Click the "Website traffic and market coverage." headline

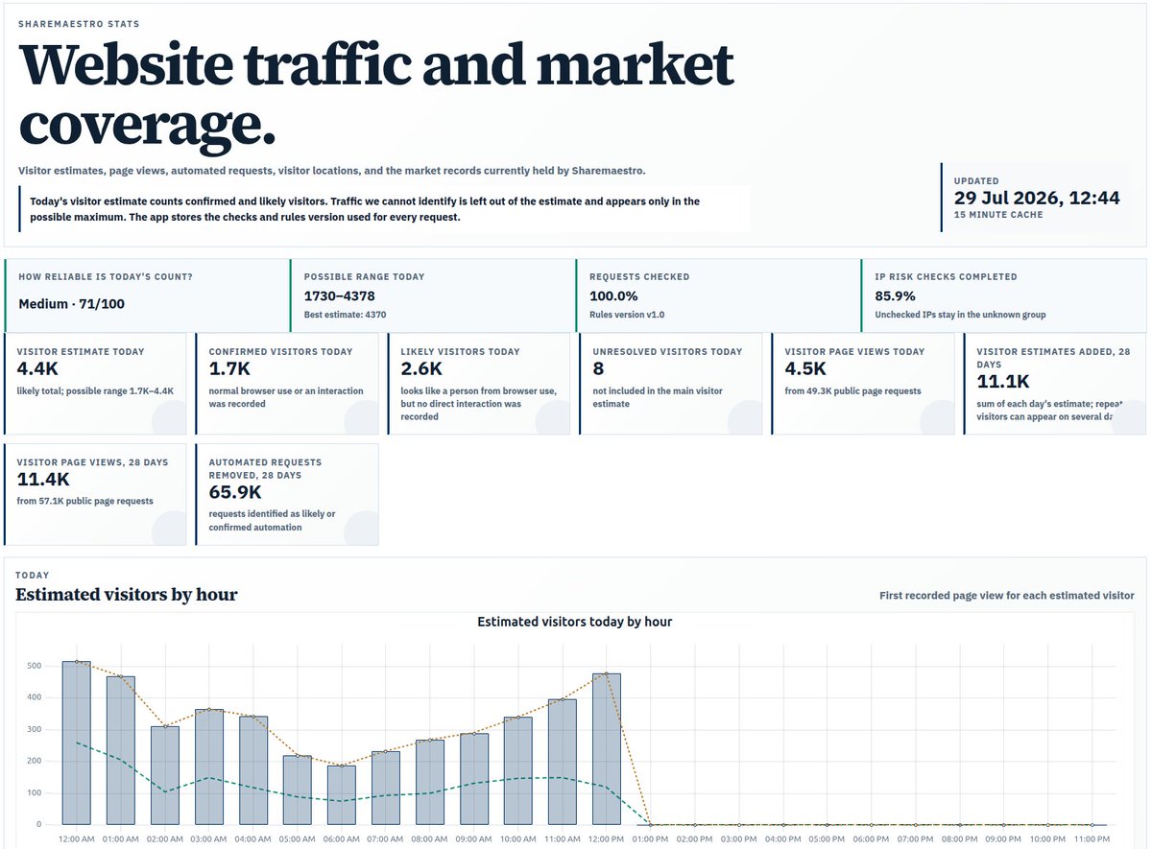[376, 94]
